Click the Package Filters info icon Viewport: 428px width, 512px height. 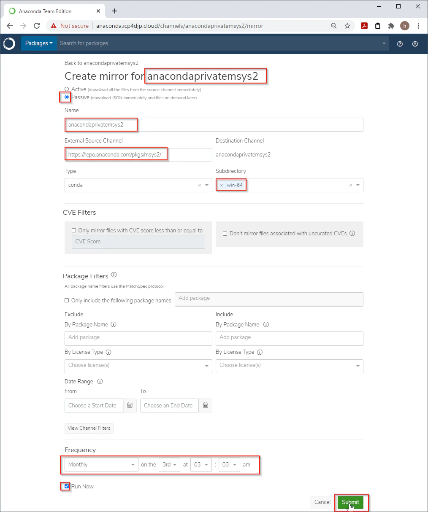[x=114, y=275]
